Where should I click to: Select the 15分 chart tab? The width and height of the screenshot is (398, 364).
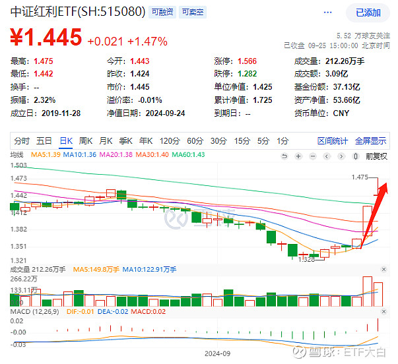point(242,140)
